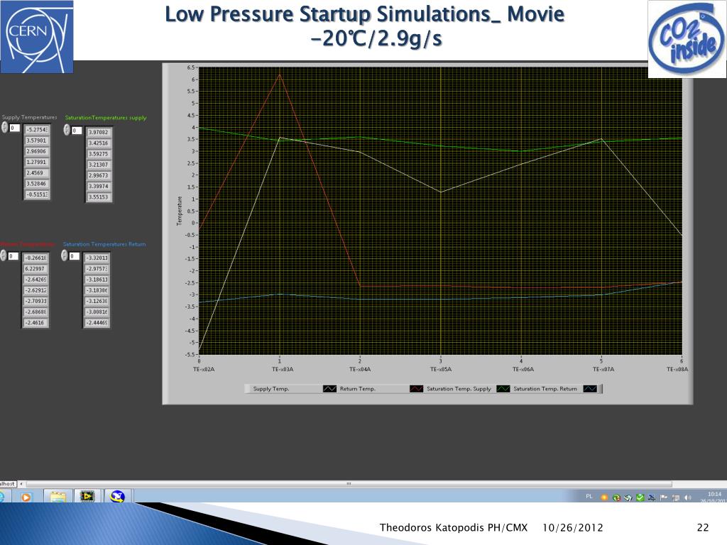Viewport: 727px width, 545px height.
Task: Click the PL language indicator in tray
Action: (x=589, y=496)
